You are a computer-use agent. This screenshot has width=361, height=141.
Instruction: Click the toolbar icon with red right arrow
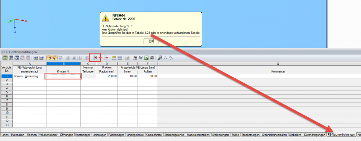pos(106,58)
